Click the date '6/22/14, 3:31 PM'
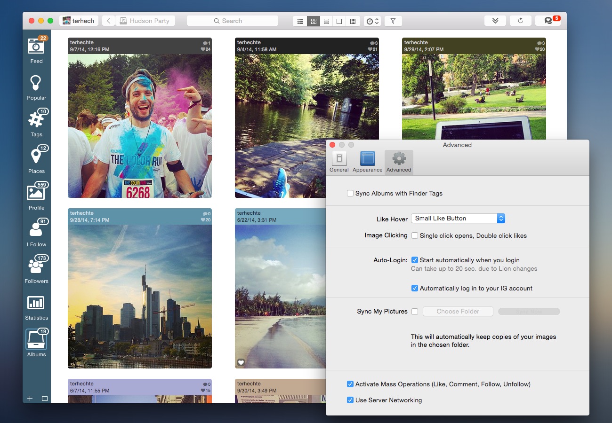The image size is (612, 423). [x=257, y=220]
